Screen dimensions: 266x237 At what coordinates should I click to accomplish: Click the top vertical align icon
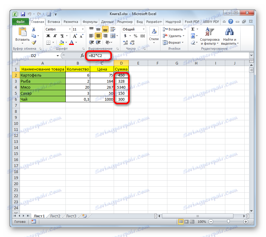point(91,29)
